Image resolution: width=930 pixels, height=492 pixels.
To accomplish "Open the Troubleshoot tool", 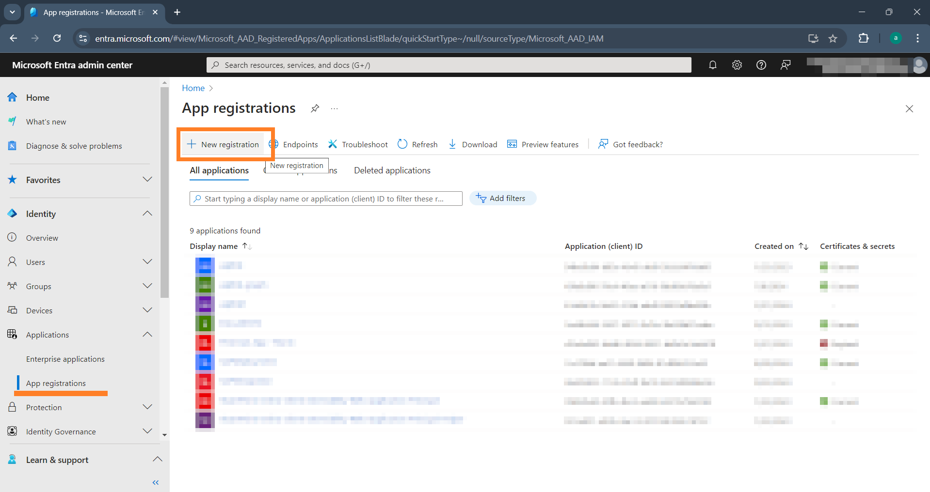I will [x=358, y=144].
